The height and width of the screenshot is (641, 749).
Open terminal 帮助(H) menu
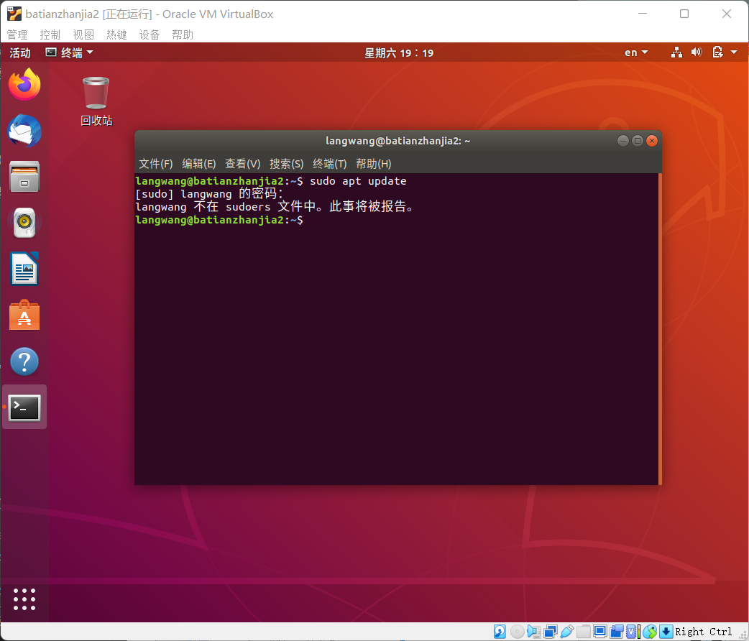374,164
